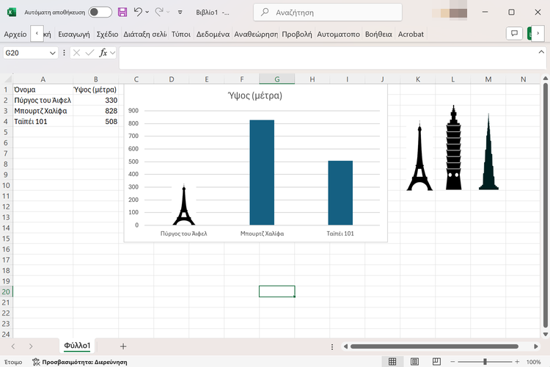Viewport: 550px width, 367px height.
Task: Click the zoom slider handle
Action: [485, 362]
